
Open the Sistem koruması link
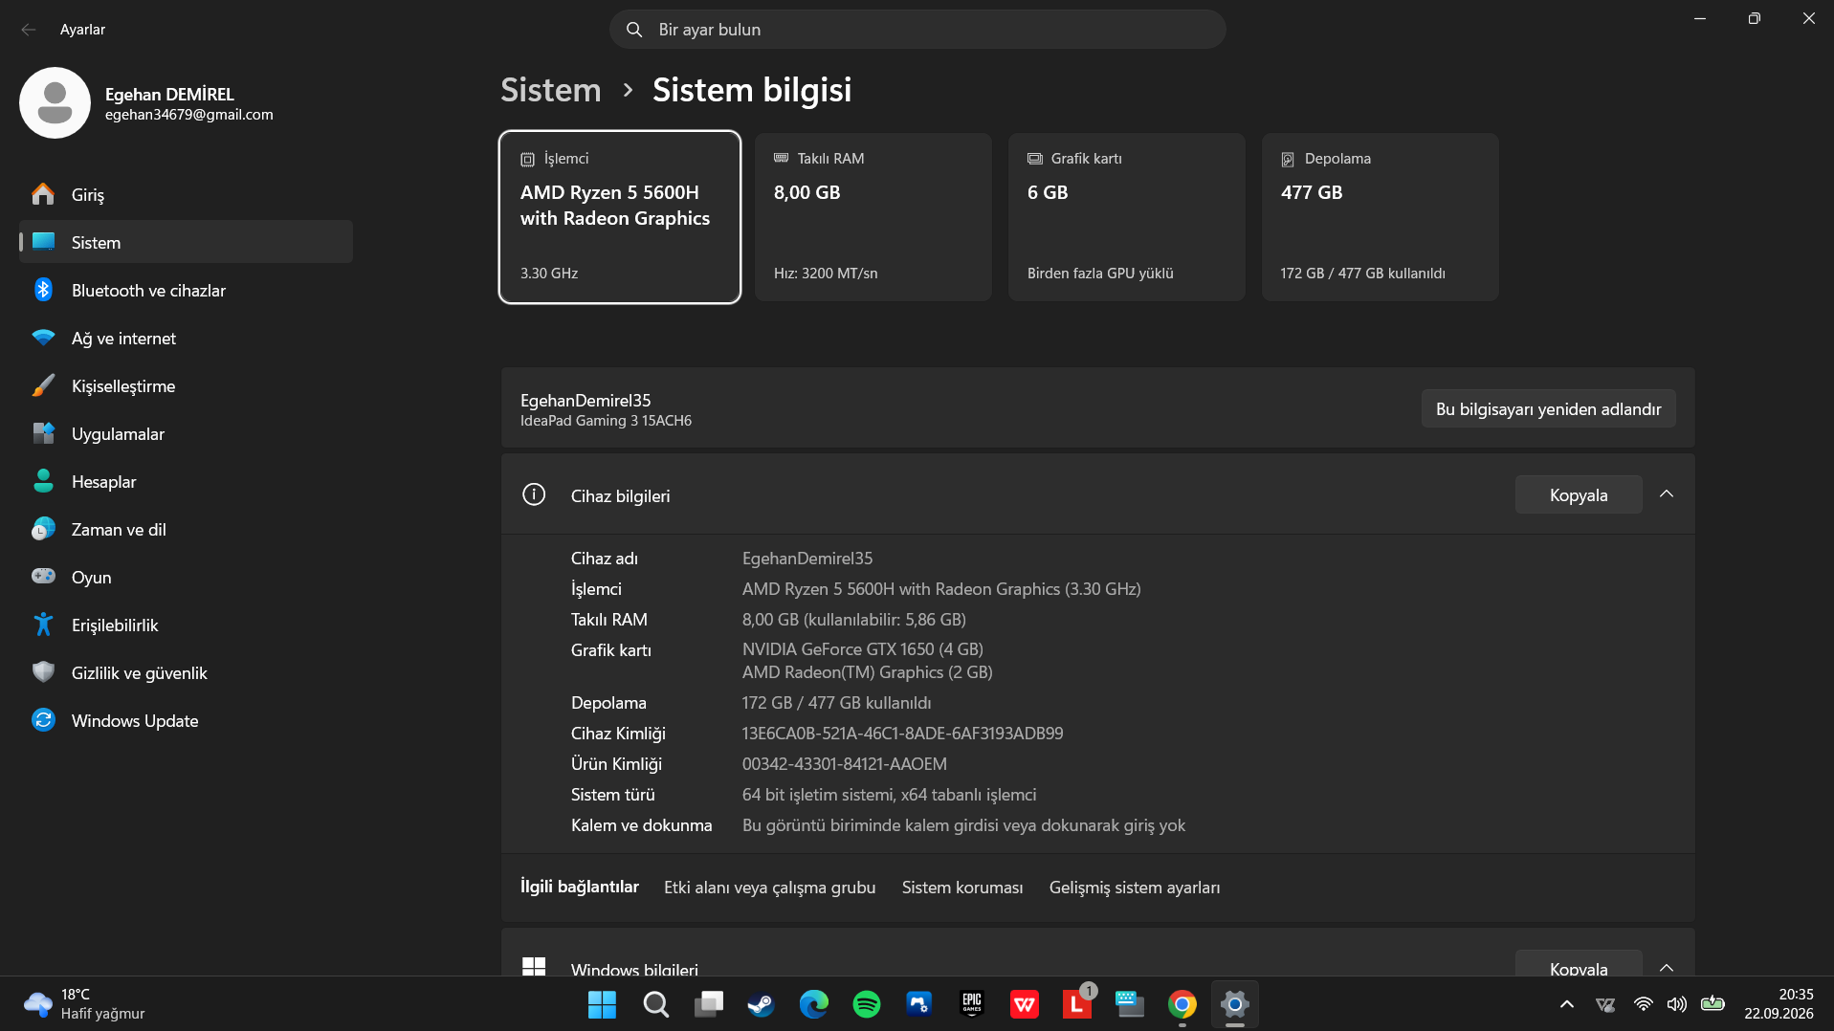click(962, 888)
